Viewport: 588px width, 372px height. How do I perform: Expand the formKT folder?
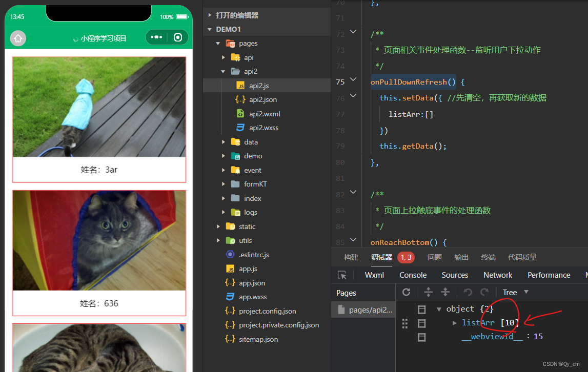[x=223, y=184]
